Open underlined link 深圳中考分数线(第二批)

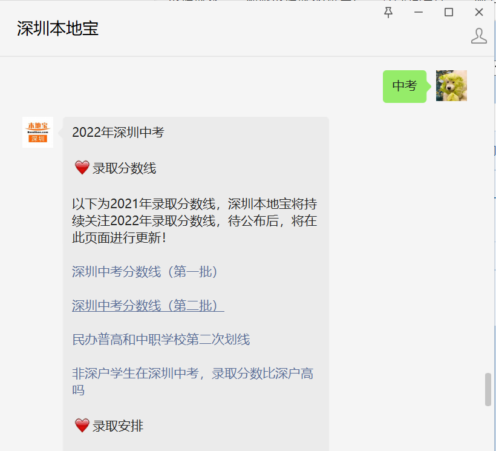pyautogui.click(x=148, y=306)
